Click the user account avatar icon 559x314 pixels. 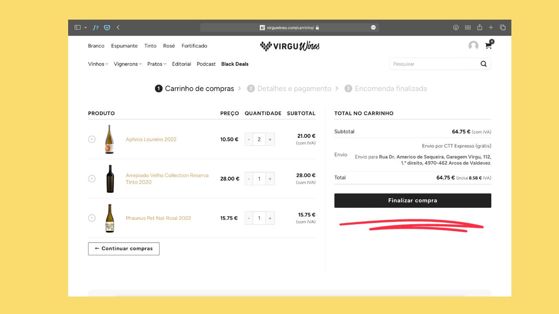click(x=473, y=46)
